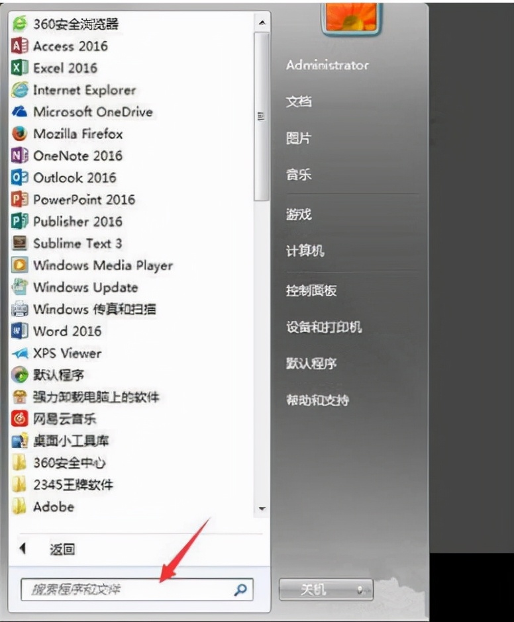Image resolution: width=514 pixels, height=622 pixels.
Task: Open 设备和打印机
Action: click(x=324, y=327)
